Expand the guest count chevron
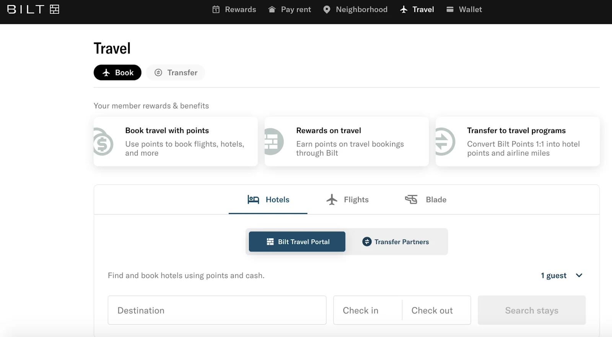 pos(579,275)
